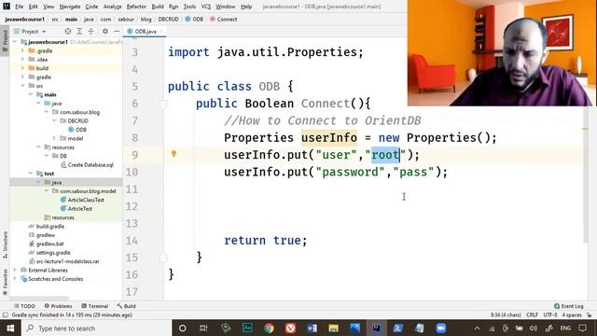Open the IntelliJ app icon in the taskbar
Image resolution: width=597 pixels, height=336 pixels.
(x=377, y=328)
